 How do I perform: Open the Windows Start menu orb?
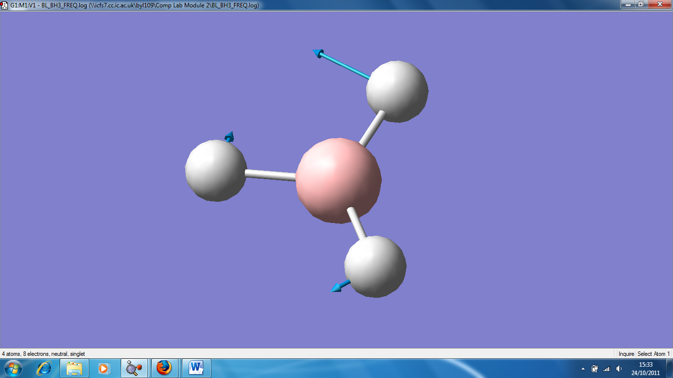tap(13, 368)
